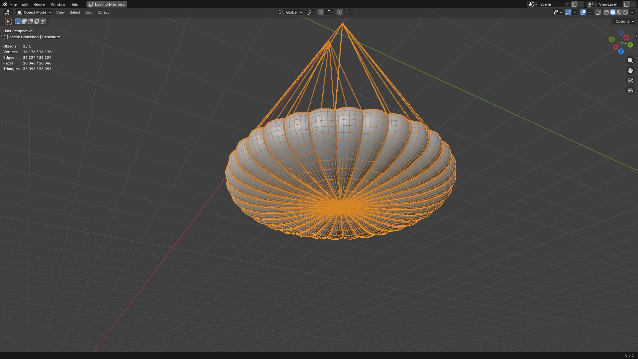Choose Invert selection mode icon
The image size is (638, 359).
click(x=37, y=21)
